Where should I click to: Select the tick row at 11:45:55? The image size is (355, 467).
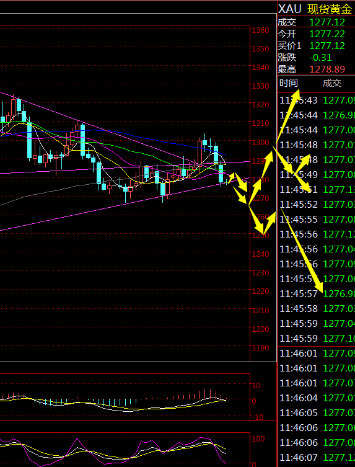pyautogui.click(x=317, y=220)
